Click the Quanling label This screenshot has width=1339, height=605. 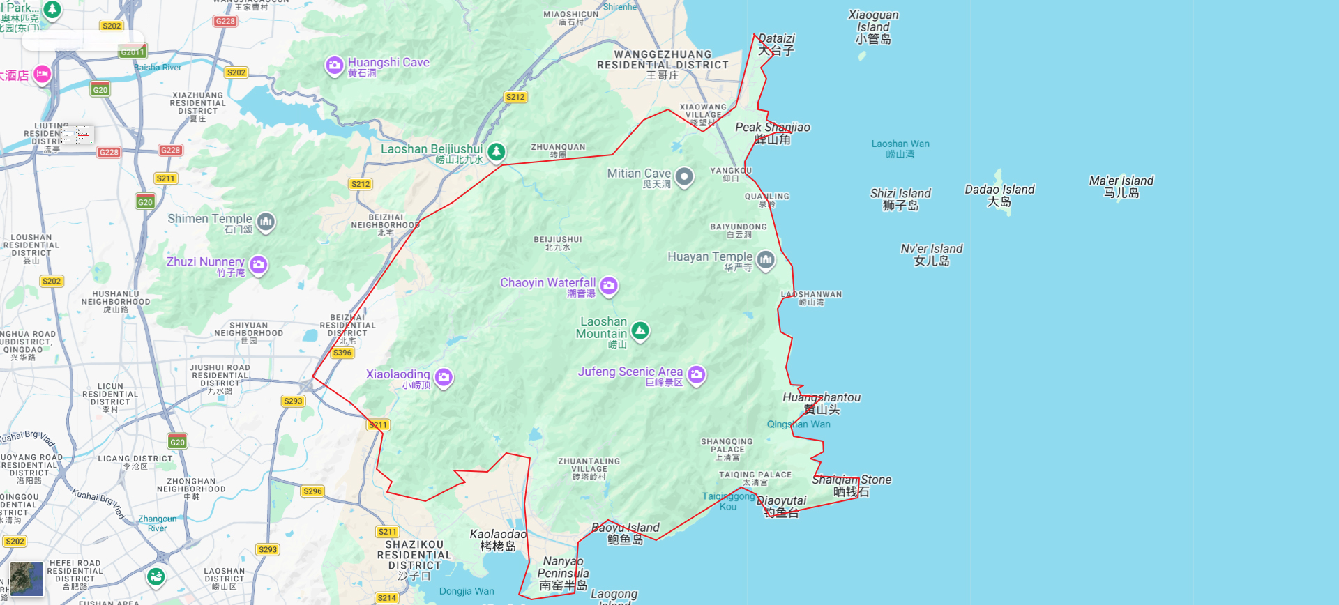[767, 200]
